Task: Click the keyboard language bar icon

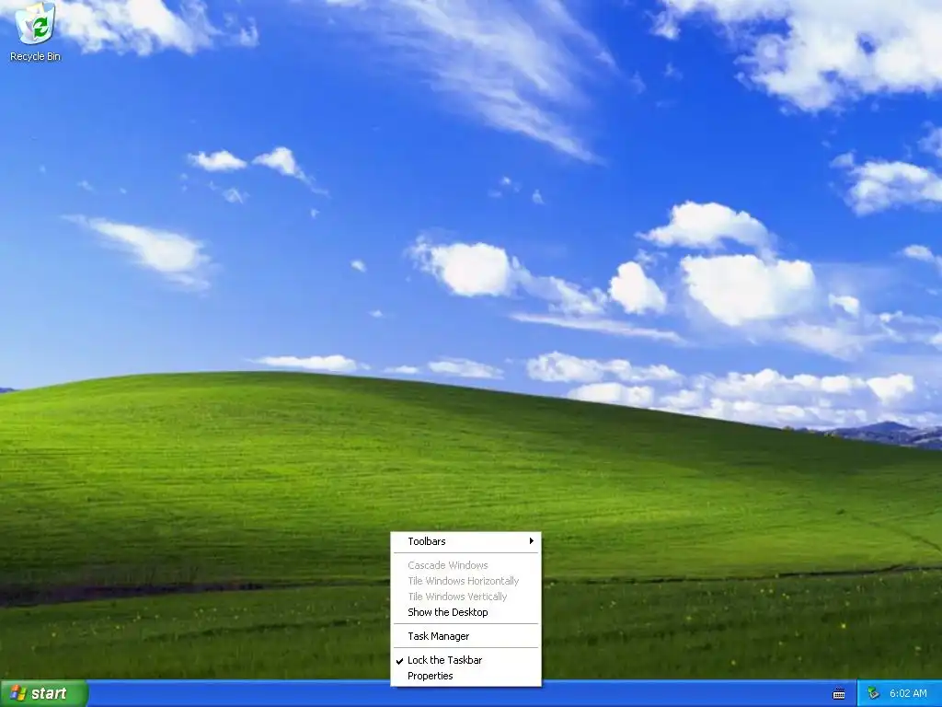Action: coord(839,694)
